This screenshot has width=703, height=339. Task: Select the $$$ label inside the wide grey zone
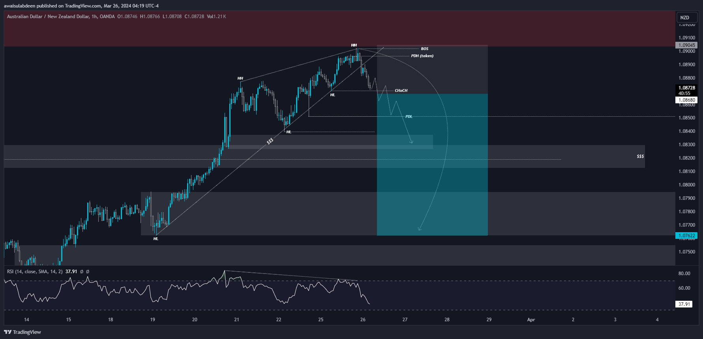[640, 156]
